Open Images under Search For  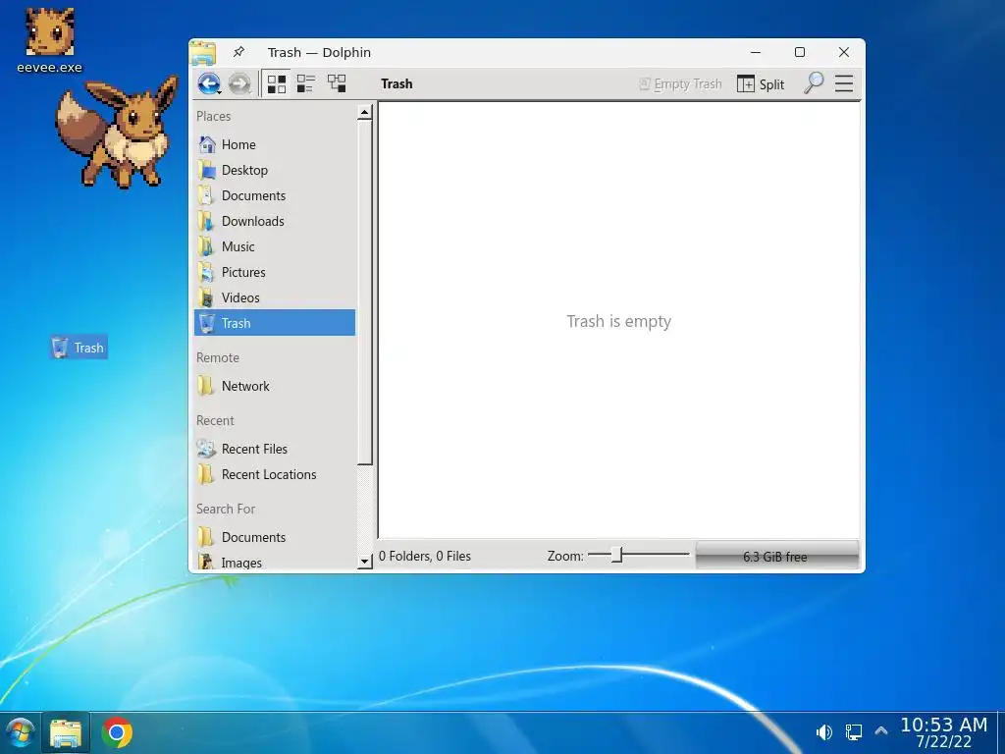275,563
